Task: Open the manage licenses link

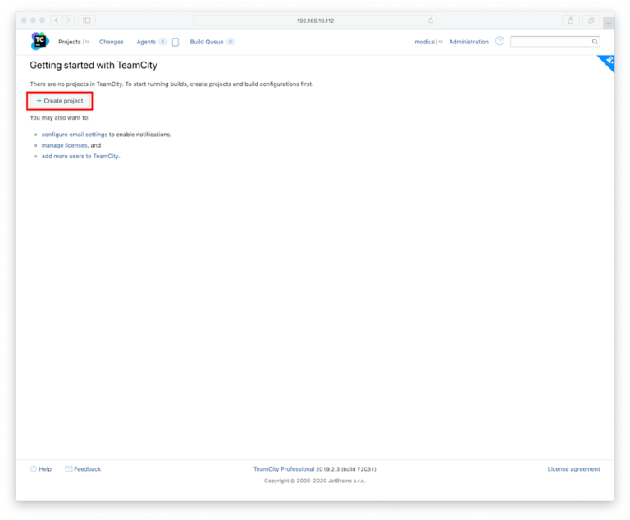Action: (x=64, y=145)
